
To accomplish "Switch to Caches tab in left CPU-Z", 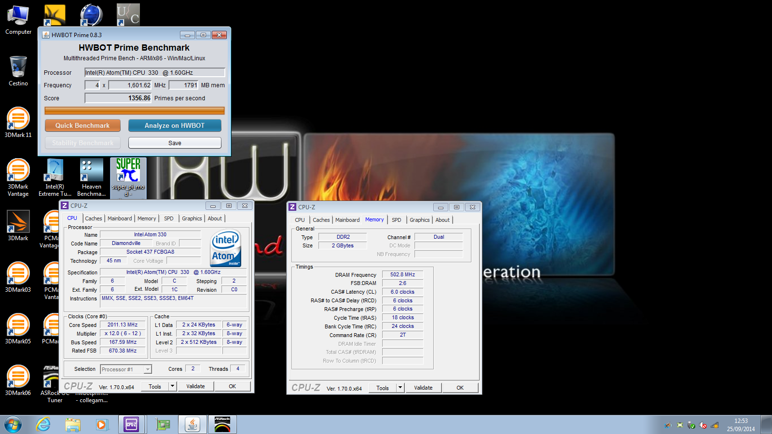I will coord(94,218).
